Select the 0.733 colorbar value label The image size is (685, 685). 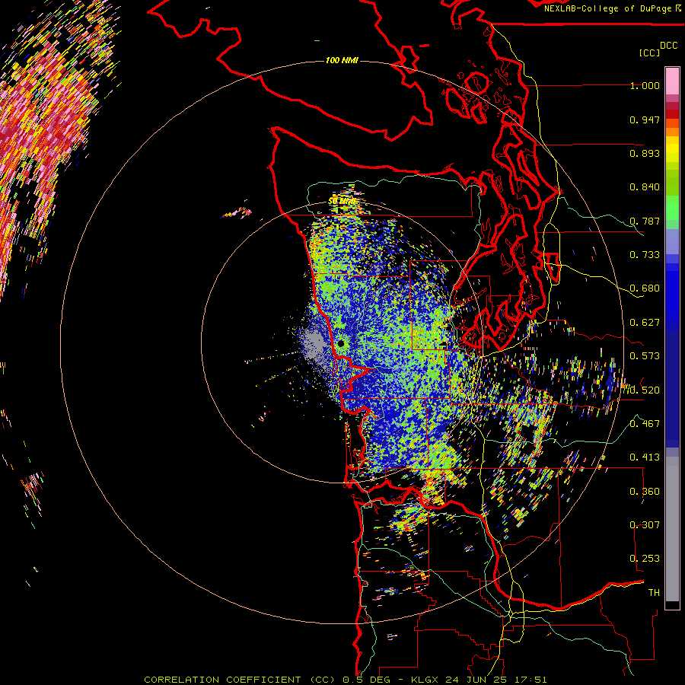[x=645, y=255]
